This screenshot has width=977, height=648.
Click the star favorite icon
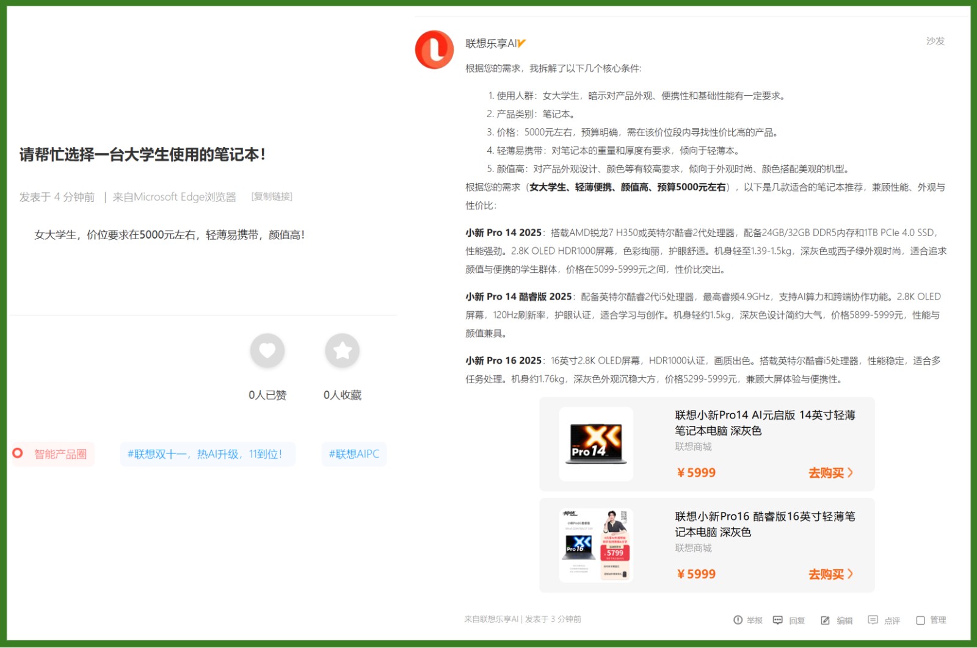coord(342,351)
